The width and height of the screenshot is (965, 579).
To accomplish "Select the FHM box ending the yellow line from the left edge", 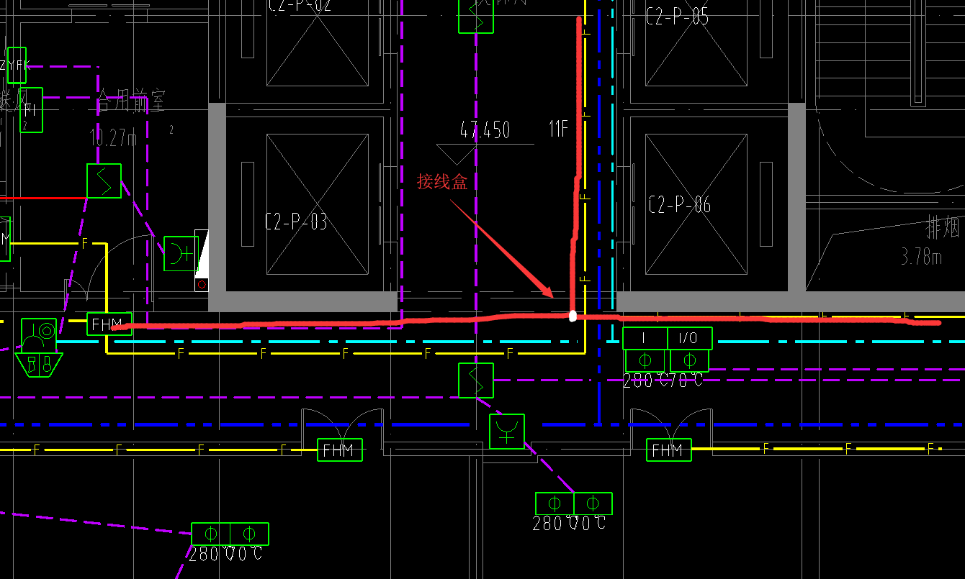I will 340,450.
